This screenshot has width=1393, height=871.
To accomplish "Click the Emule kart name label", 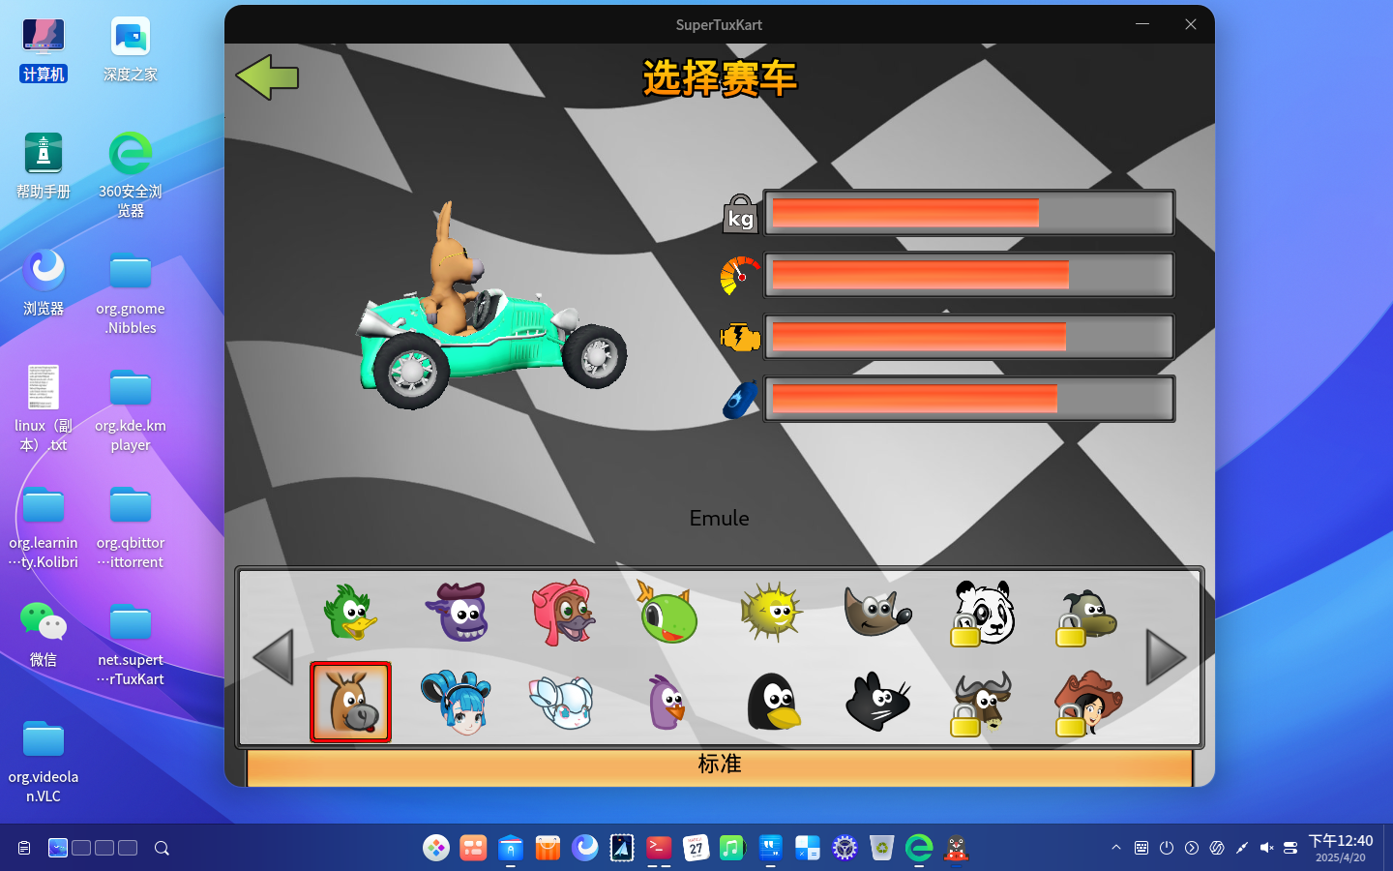I will click(719, 518).
